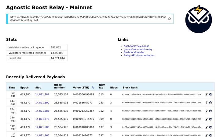Select epoch 463,180 cell
The height and width of the screenshot is (137, 220).
coord(25,94)
